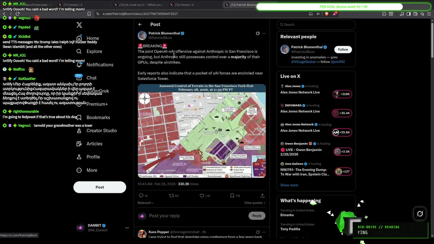434x244 pixels.
Task: Switch to the 'Dr.crack on X' tab
Action: [138, 5]
